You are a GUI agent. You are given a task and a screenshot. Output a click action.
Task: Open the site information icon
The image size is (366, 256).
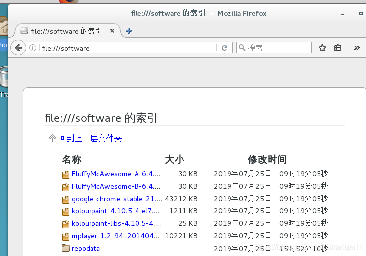33,48
